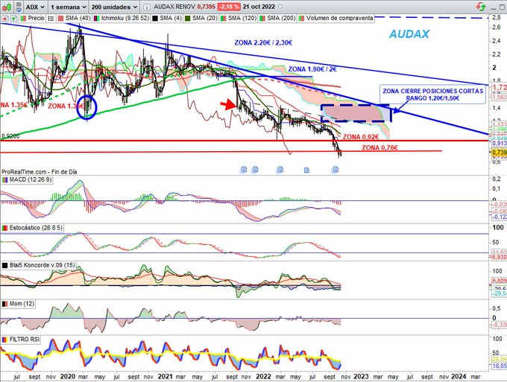Image resolution: width=507 pixels, height=382 pixels.
Task: Click the 'ZONA 0,76€' annotation text
Action: (380, 147)
